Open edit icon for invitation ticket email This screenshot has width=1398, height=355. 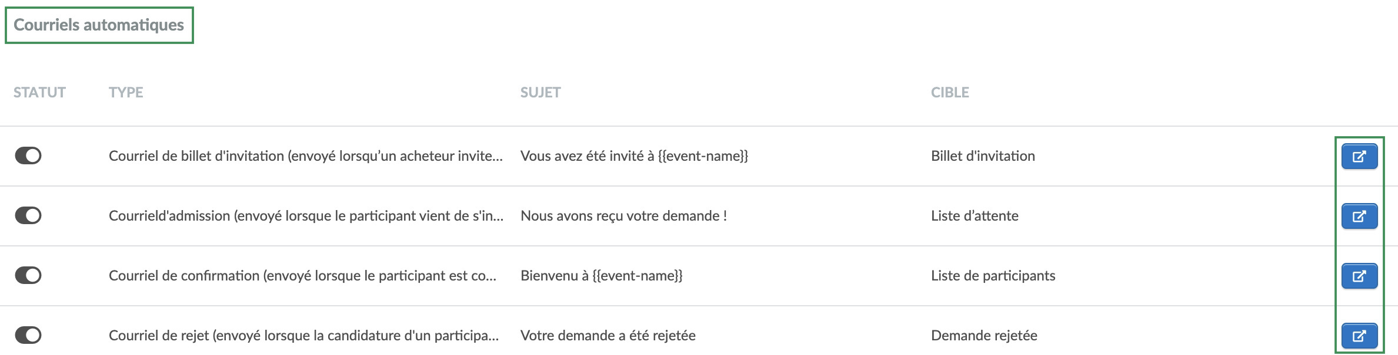point(1359,156)
